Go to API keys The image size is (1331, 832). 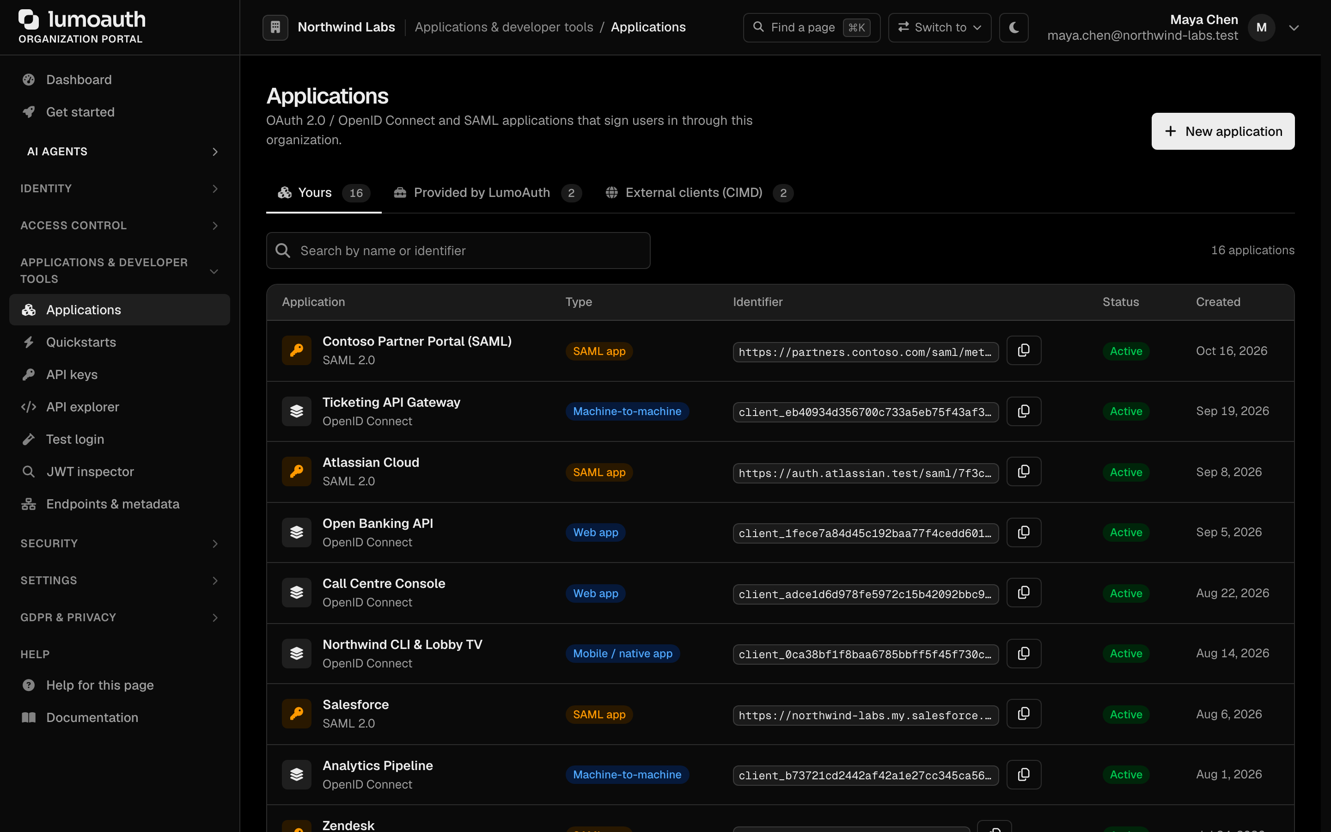pyautogui.click(x=119, y=375)
